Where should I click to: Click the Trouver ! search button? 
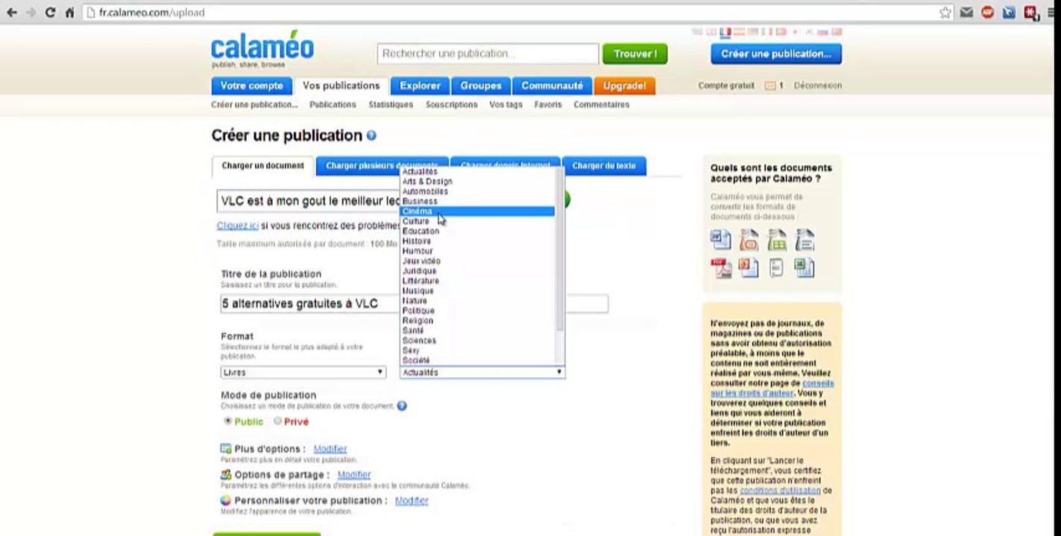635,54
